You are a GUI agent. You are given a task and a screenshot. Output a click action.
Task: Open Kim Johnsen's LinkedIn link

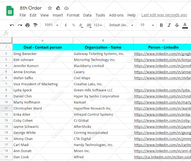coord(163,60)
